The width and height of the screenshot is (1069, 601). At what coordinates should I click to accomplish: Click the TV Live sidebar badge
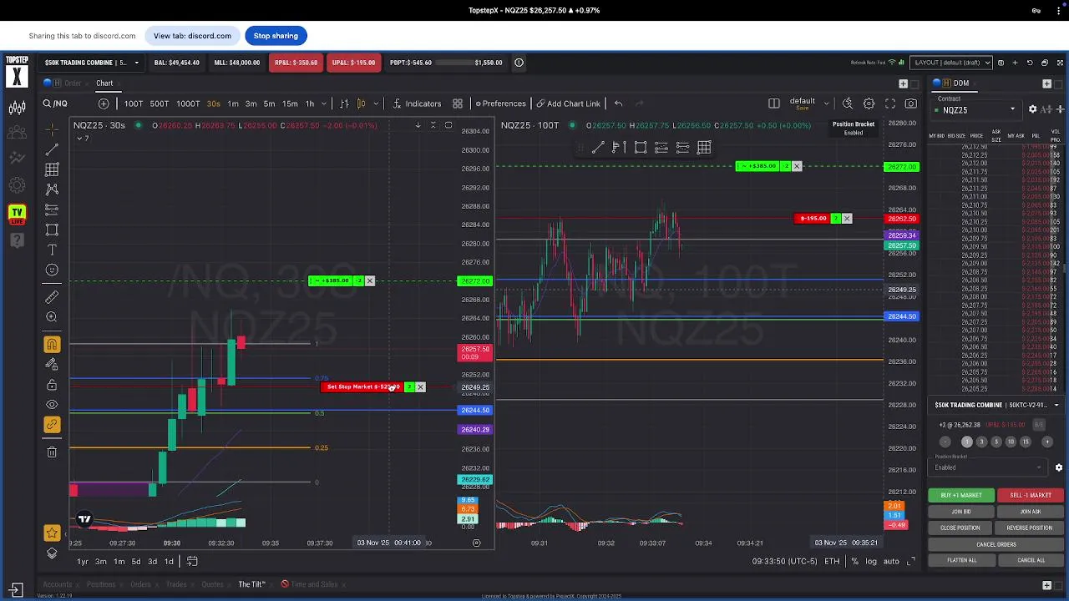point(17,214)
